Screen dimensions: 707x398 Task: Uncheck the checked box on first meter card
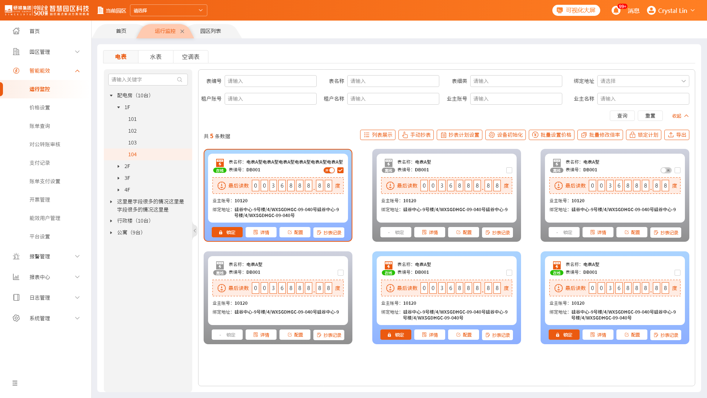(340, 170)
